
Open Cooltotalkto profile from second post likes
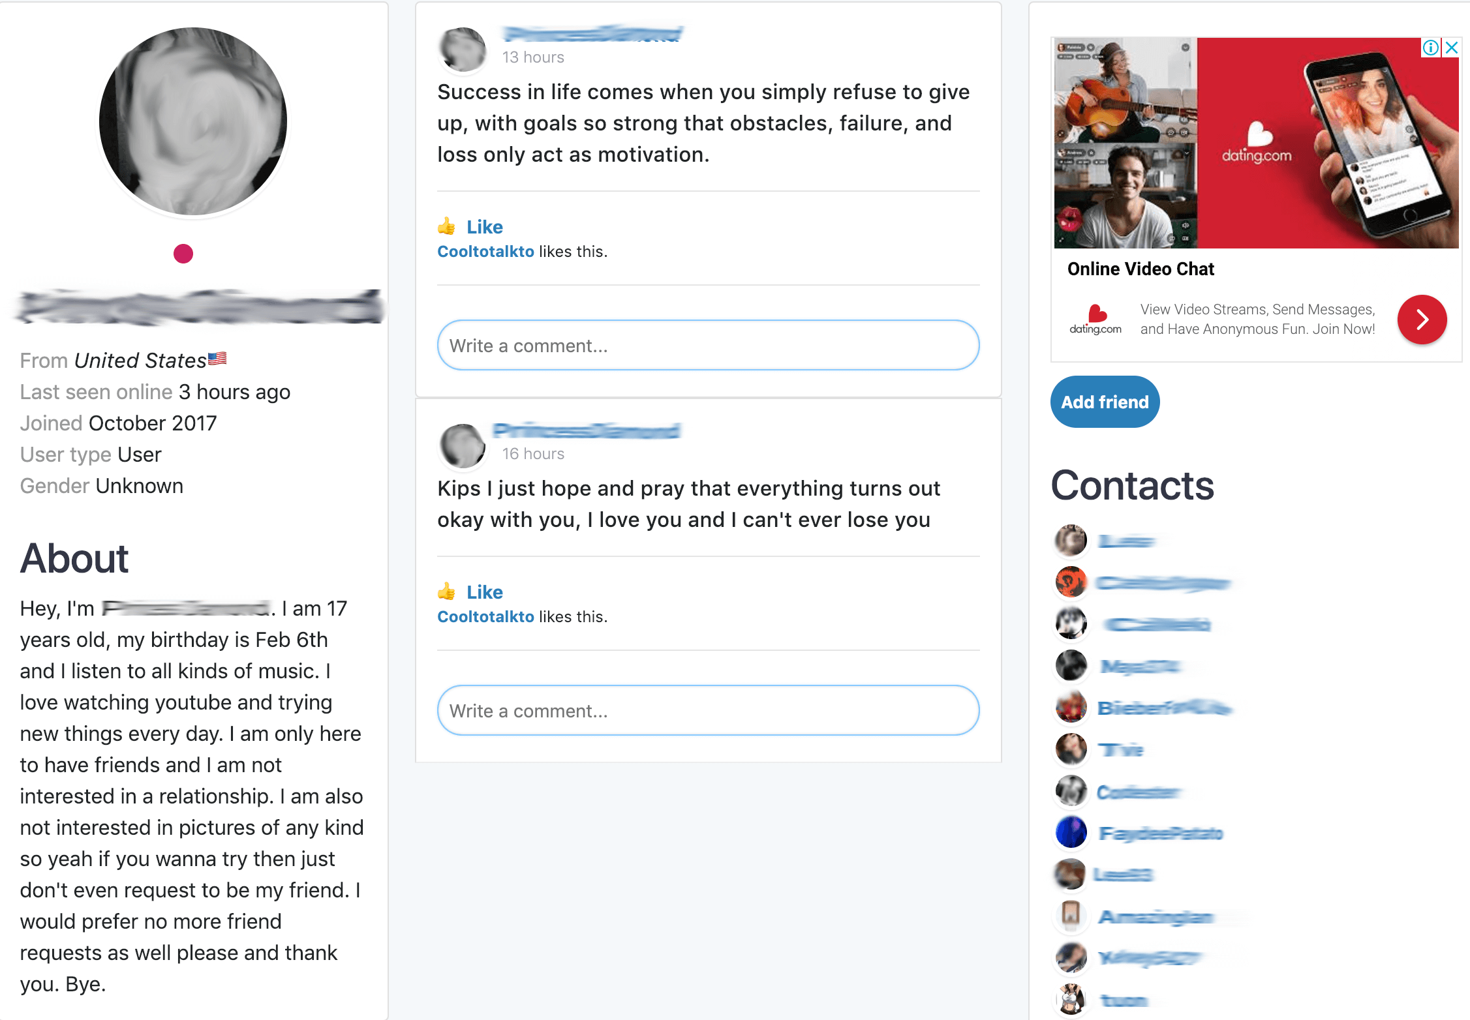click(485, 617)
